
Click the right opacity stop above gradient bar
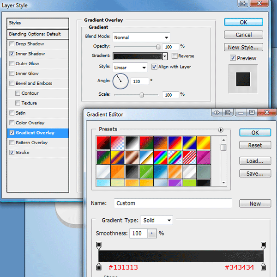[263, 246]
